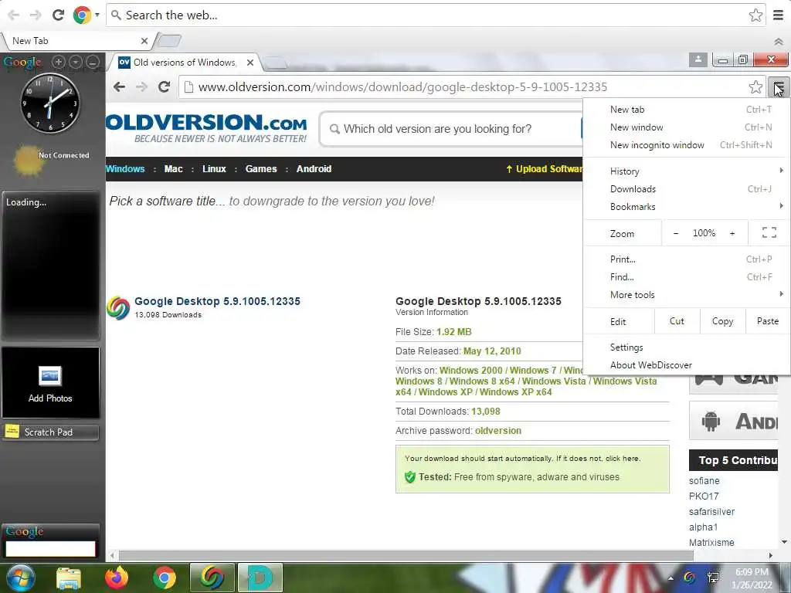This screenshot has height=593, width=791.
Task: Minimize the Google sidebar with minus button
Action: [93, 62]
